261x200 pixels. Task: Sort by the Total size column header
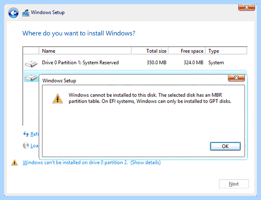click(x=150, y=51)
